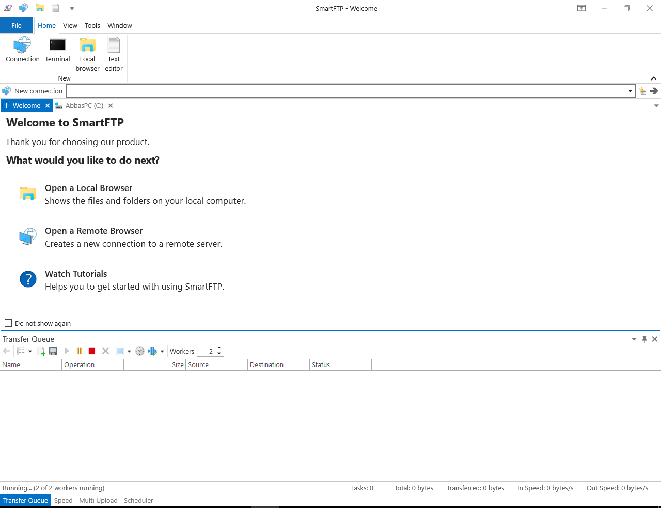
Task: Click the play start button in Transfer Queue
Action: (x=67, y=351)
